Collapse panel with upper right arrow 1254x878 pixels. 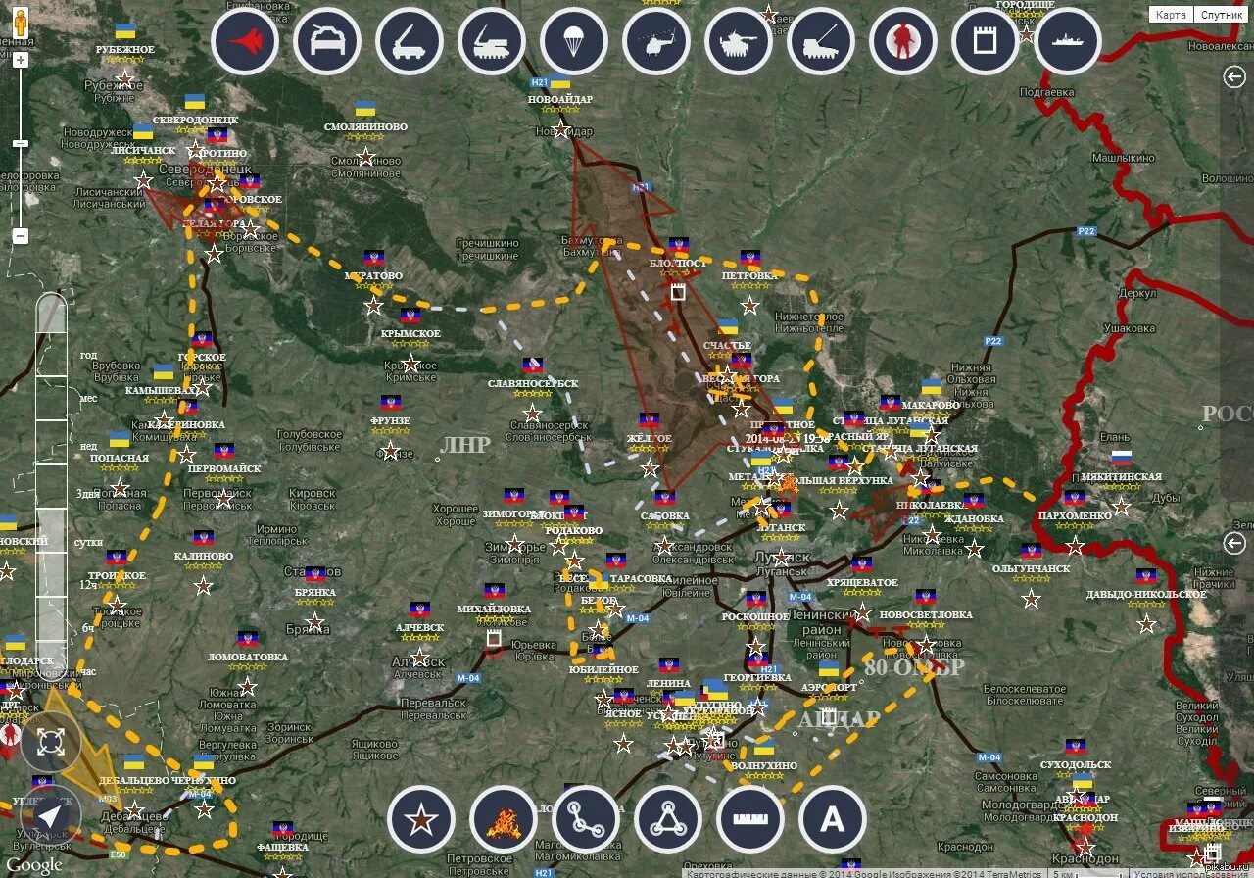(1234, 77)
